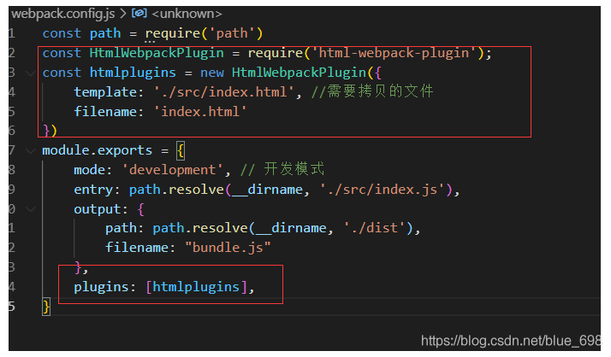Click htmlplugins inside the plugins array

click(x=196, y=287)
